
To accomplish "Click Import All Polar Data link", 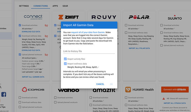I will point(139,48).
